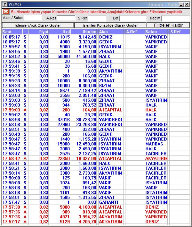This screenshot has width=192, height=227.
Task: Select the 17:59:57 time cell
Action: (11, 47)
